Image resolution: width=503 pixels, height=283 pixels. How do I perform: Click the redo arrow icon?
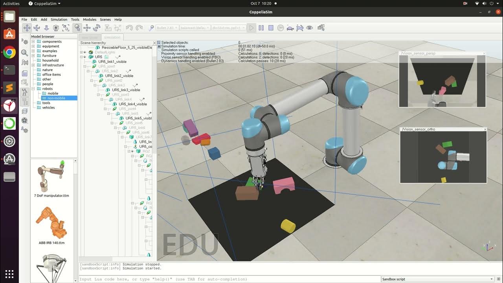point(139,28)
